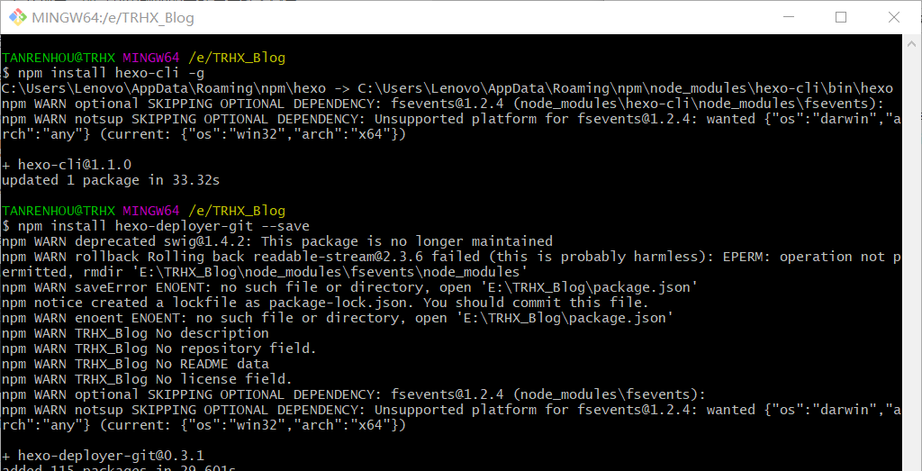This screenshot has height=471, width=922.
Task: Click the 'npm WARN deprecated swig@1.4.2' line
Action: coord(277,241)
